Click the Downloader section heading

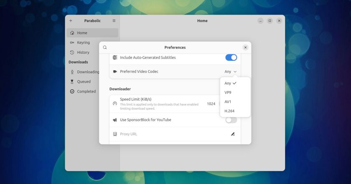click(x=120, y=89)
